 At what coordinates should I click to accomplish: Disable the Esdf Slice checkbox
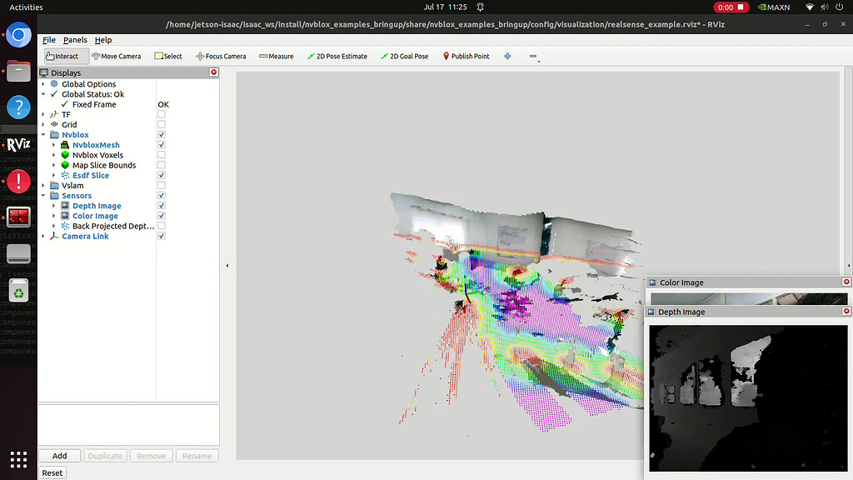[x=161, y=175]
